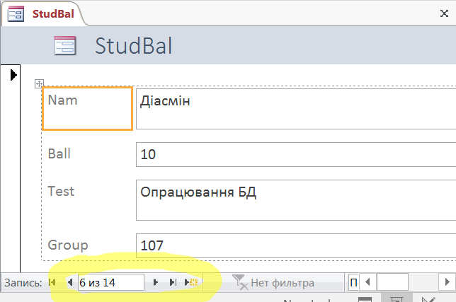
Task: Click the Nam field containing Діасмін
Action: coord(294,108)
